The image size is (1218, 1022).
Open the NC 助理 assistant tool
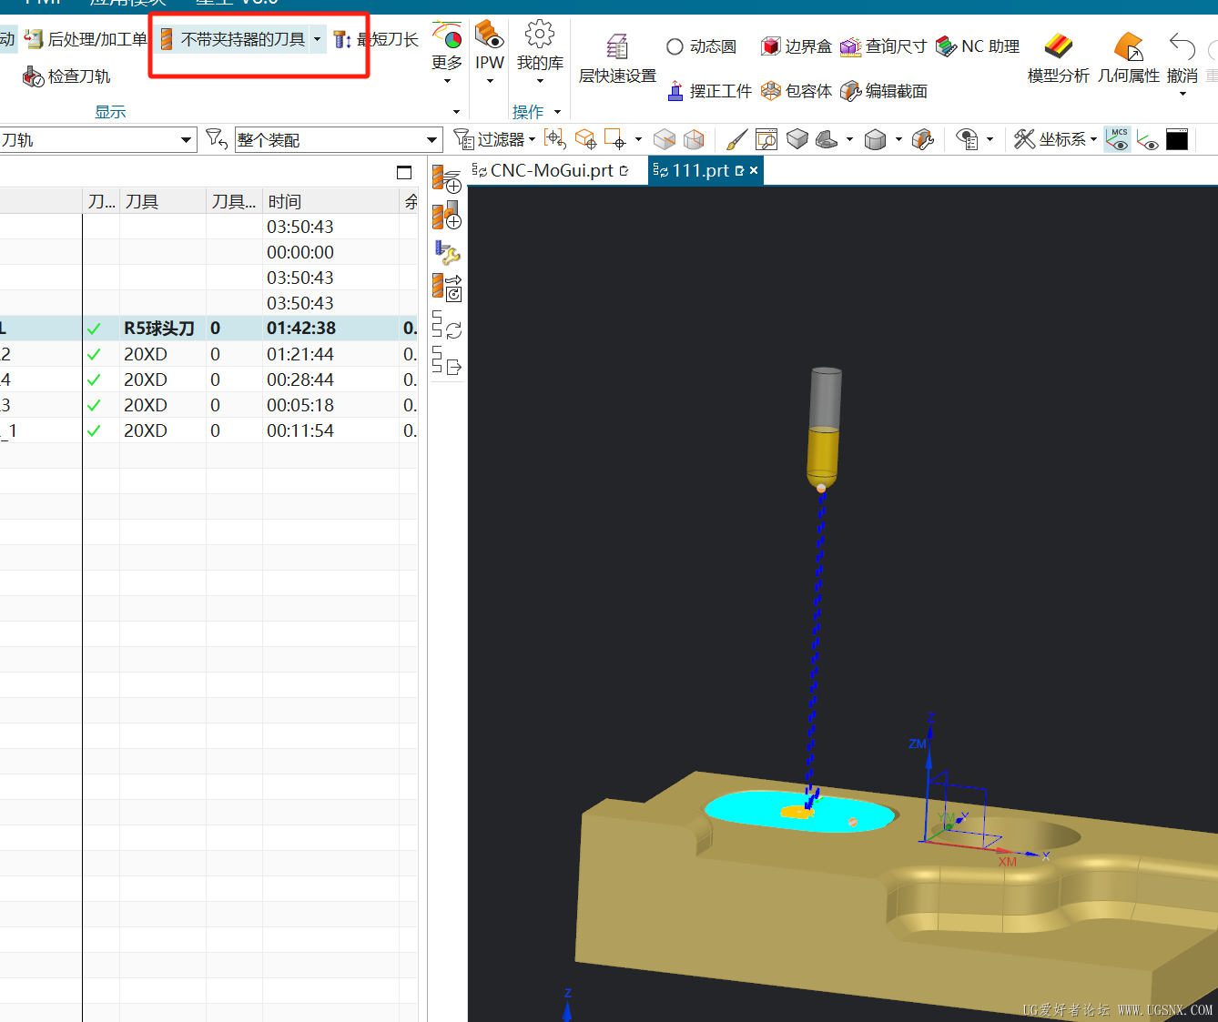click(978, 46)
